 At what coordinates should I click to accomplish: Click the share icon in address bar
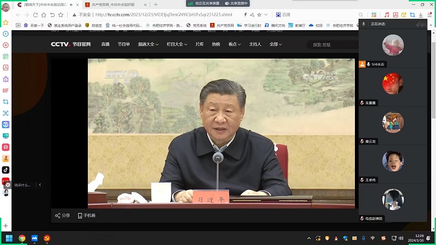(x=252, y=15)
